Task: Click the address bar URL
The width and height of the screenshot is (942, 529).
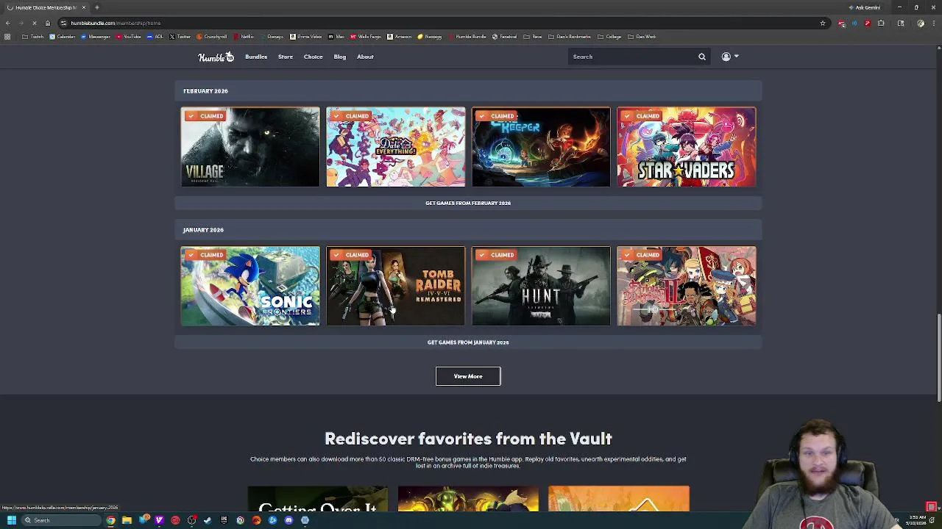Action: click(116, 23)
